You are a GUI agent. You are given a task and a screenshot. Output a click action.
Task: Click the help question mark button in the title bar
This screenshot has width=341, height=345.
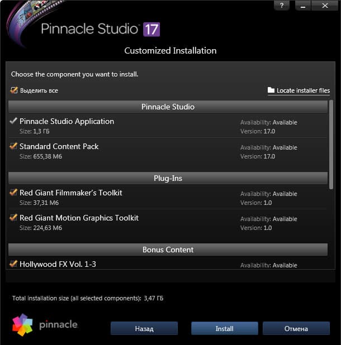click(x=282, y=5)
